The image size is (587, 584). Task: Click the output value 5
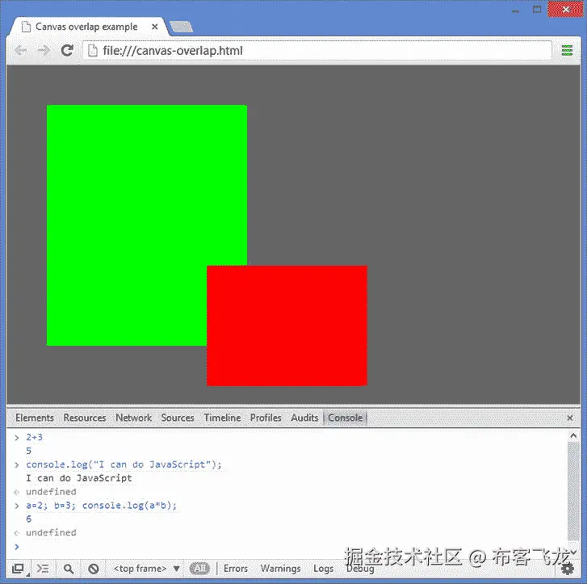pyautogui.click(x=29, y=451)
